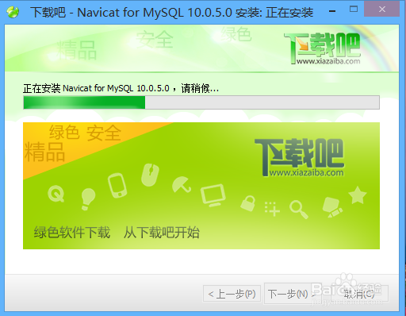The image size is (406, 316).
Task: Click the 精品 text on orange banner corner
Action: (44, 152)
